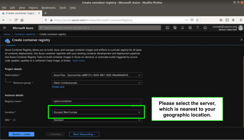Go to Container registries breadcrumb
The height and width of the screenshot is (140, 244).
click(25, 34)
